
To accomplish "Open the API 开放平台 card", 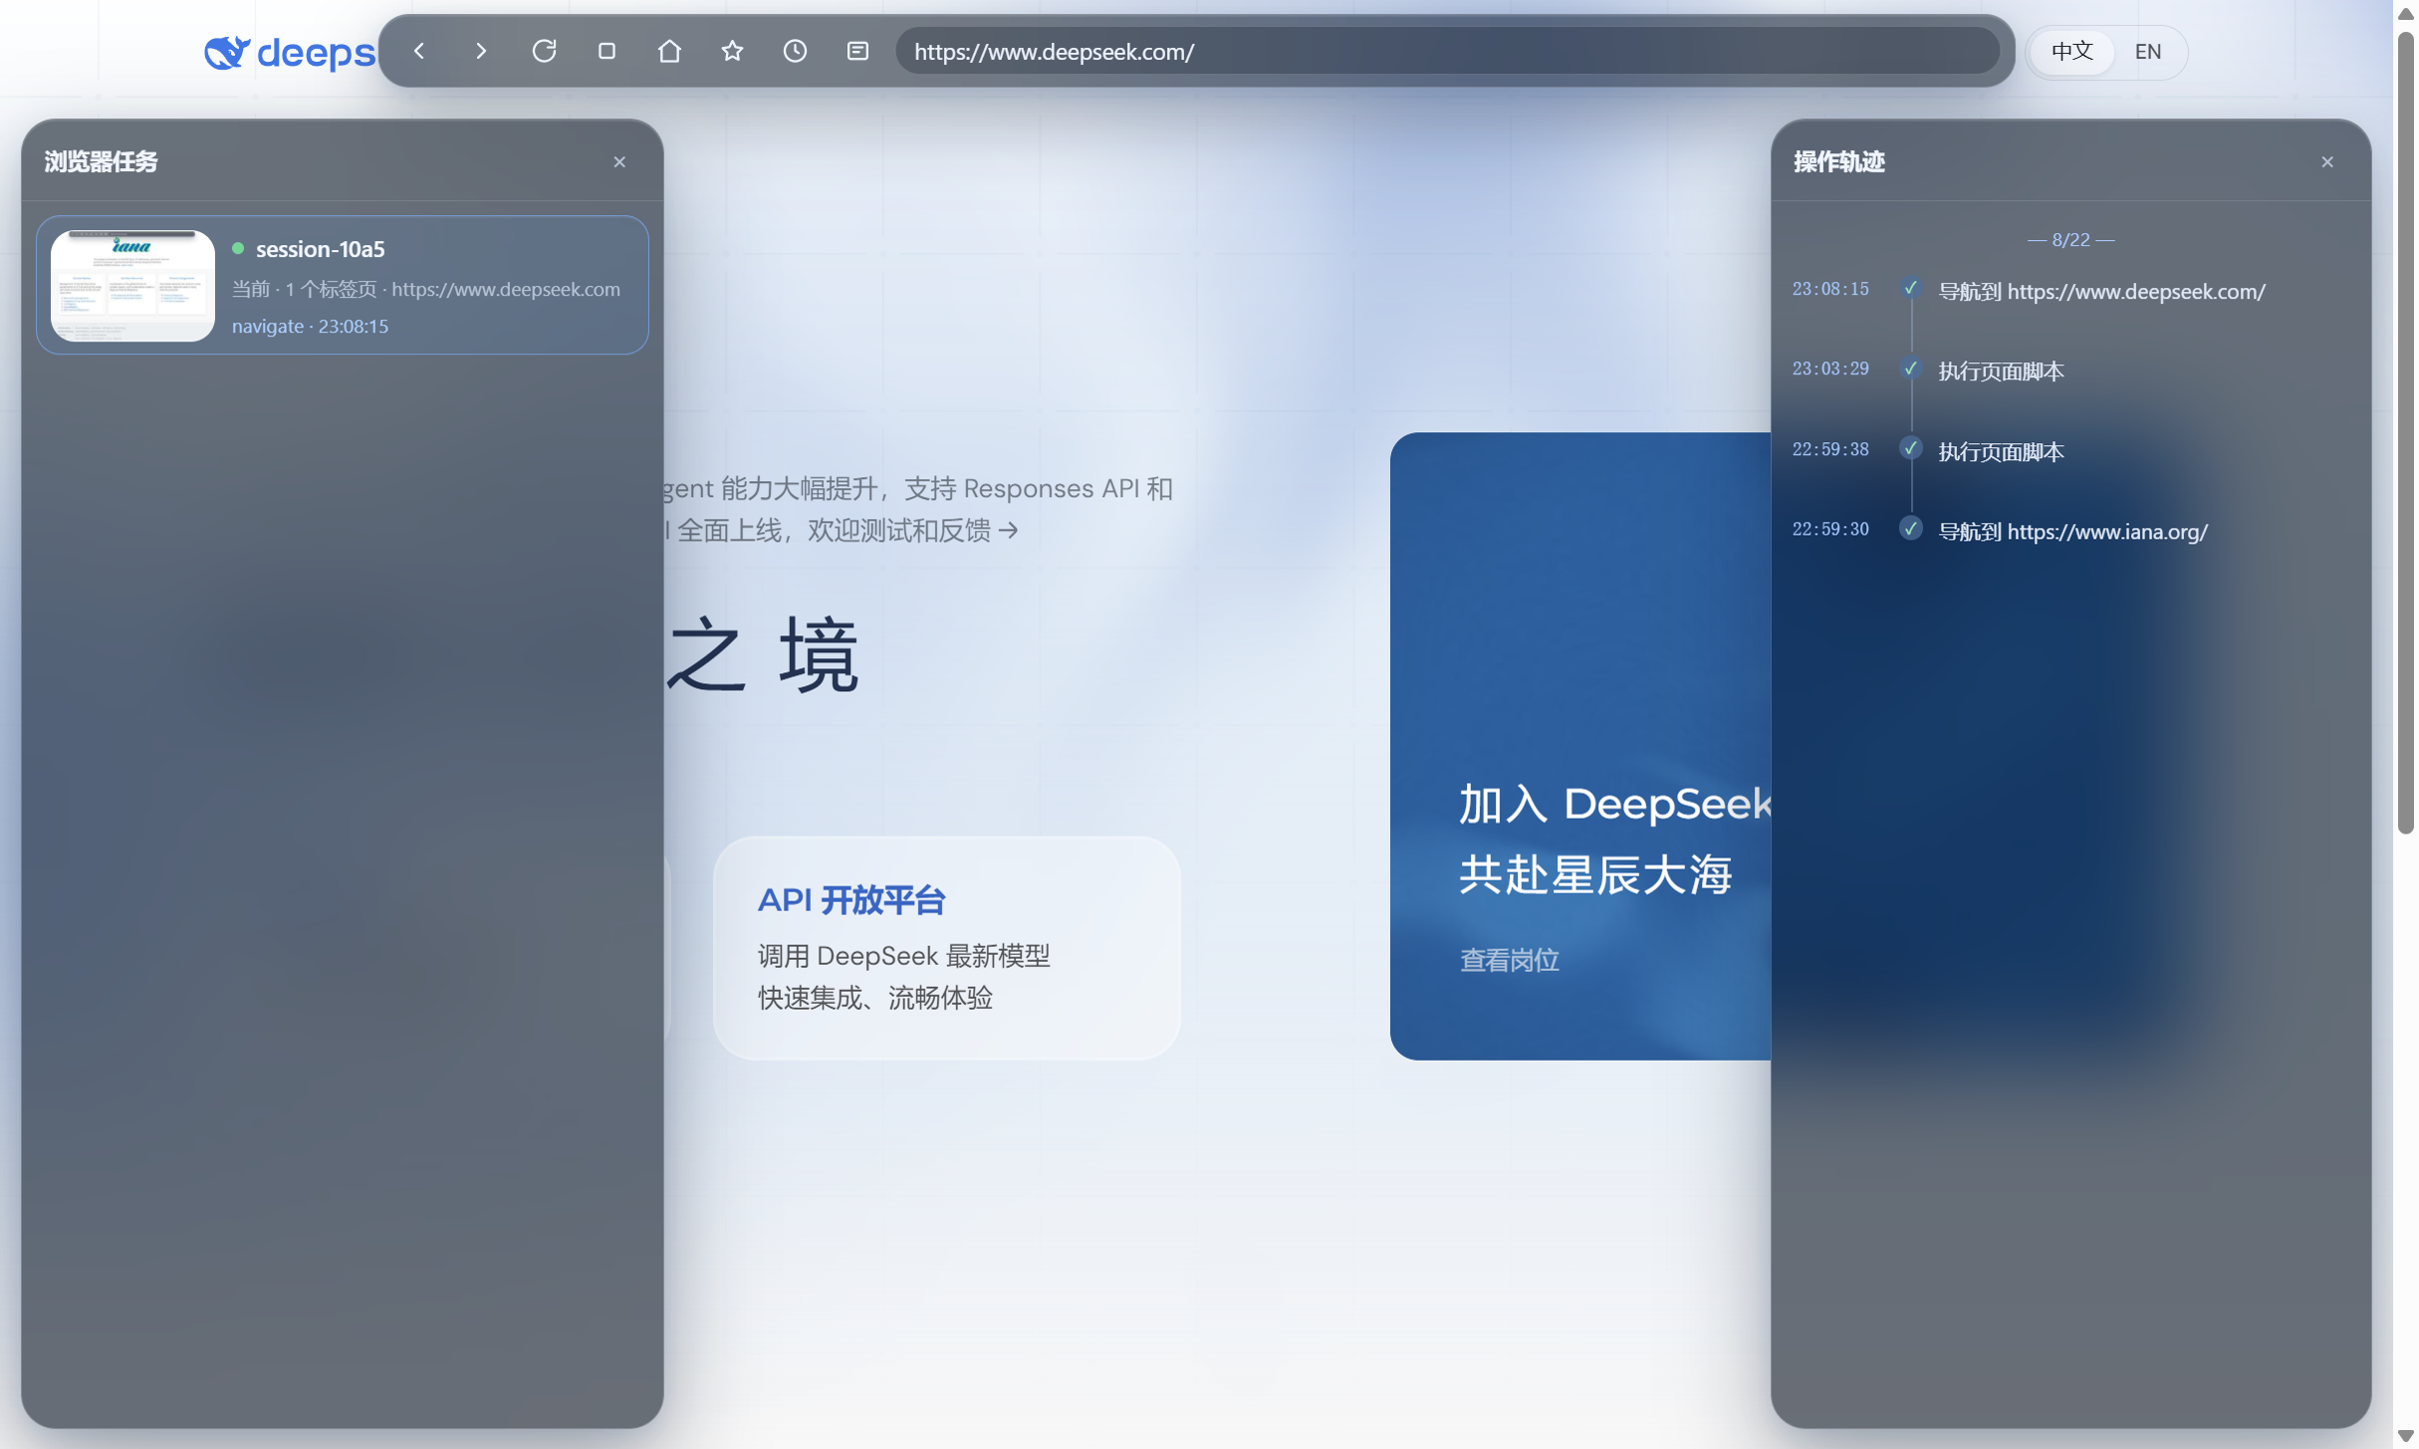I will pyautogui.click(x=946, y=947).
